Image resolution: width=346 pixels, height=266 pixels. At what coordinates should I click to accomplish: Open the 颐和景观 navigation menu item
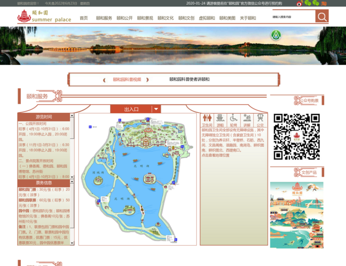144,18
